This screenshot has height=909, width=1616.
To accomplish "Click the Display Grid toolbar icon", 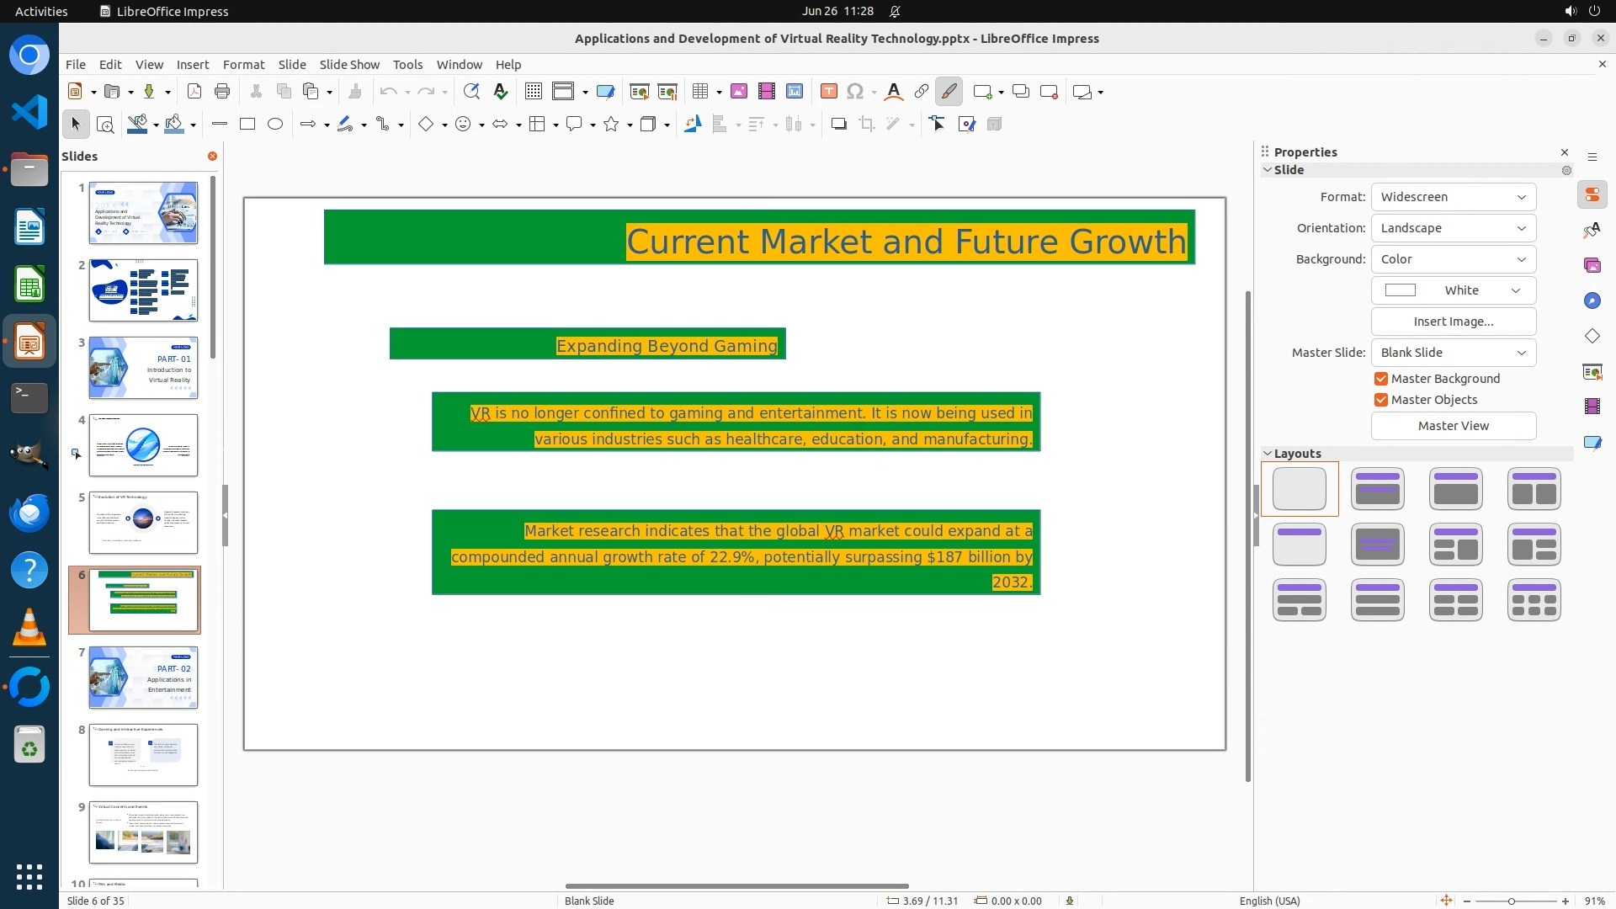I will pos(533,92).
